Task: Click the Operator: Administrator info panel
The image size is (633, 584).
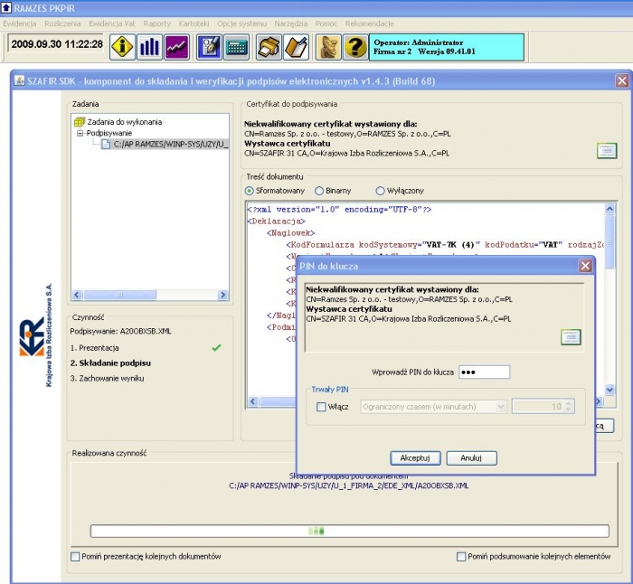Action: (x=447, y=47)
